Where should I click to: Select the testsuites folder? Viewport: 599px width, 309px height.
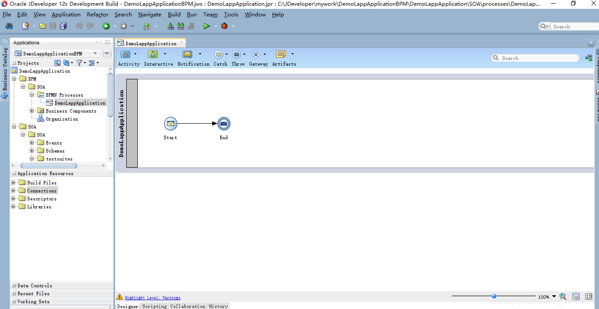pyautogui.click(x=59, y=159)
